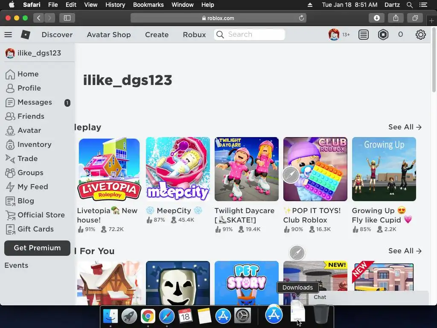Click Safari back navigation button
This screenshot has width=437, height=328.
click(x=39, y=18)
